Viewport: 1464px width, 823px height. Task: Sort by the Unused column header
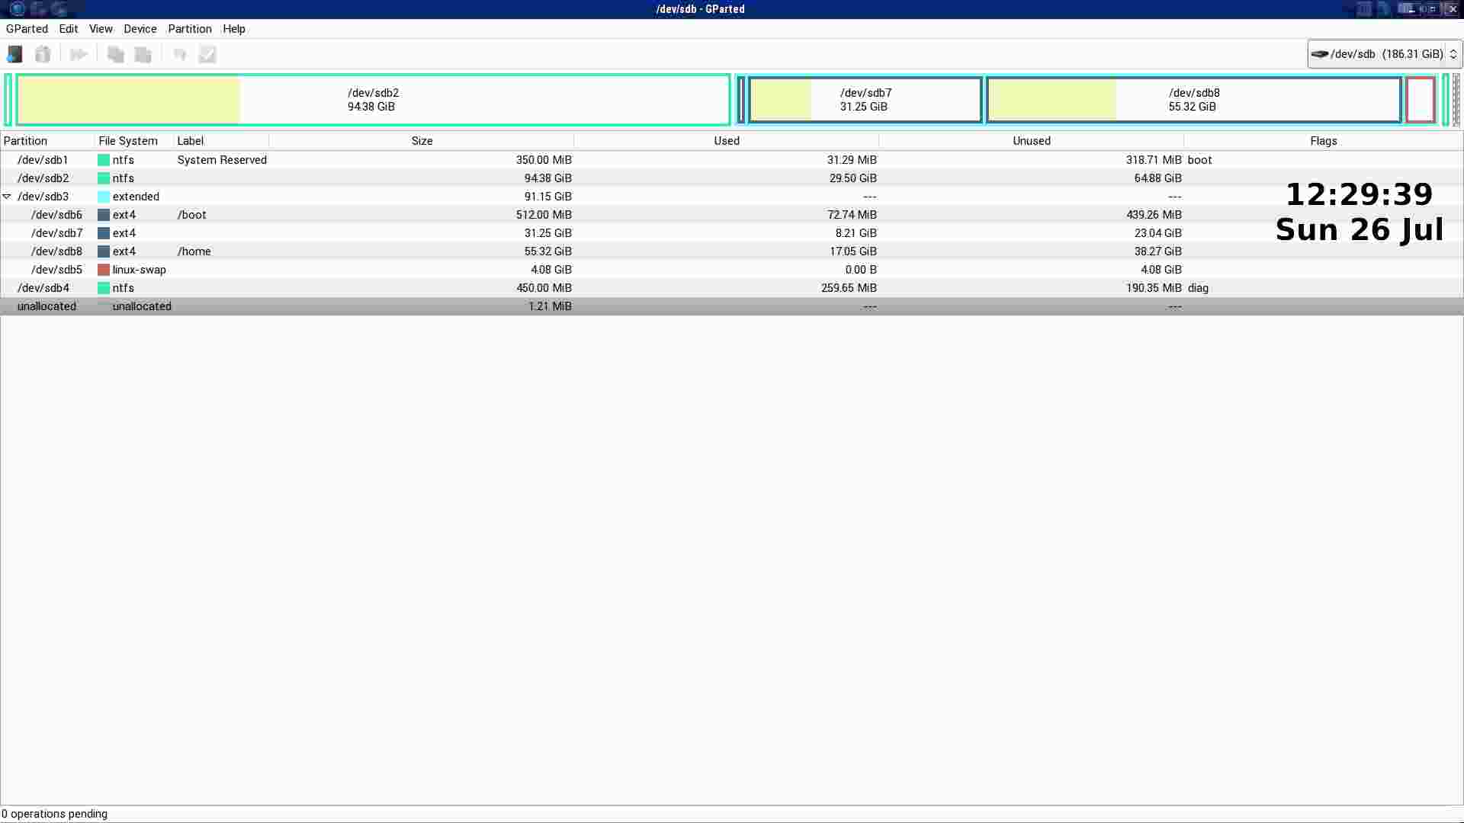pos(1031,141)
